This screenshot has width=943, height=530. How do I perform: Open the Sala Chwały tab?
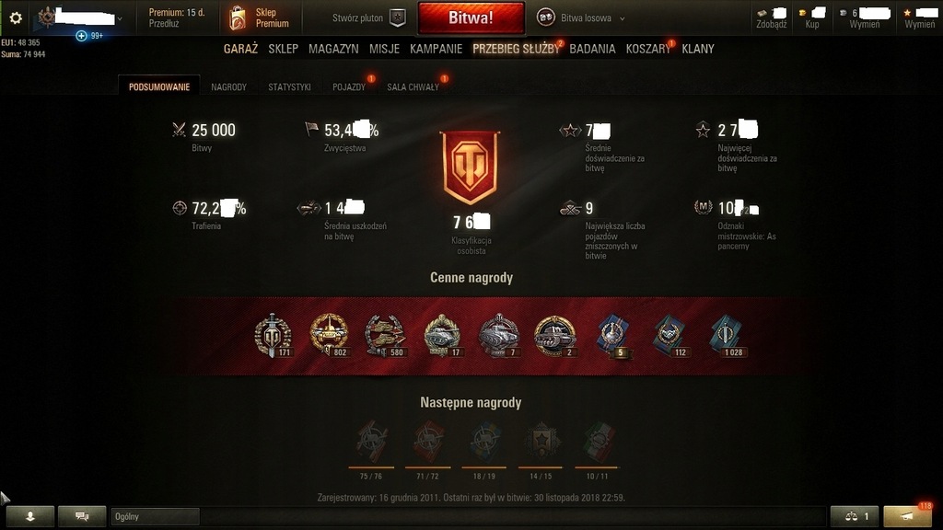413,87
